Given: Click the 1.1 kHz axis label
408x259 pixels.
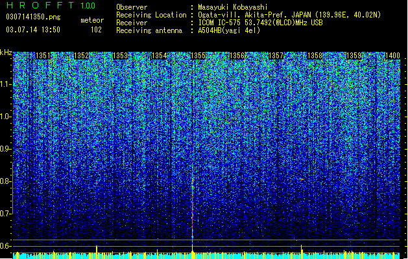Looking at the screenshot, I should click(x=6, y=84).
